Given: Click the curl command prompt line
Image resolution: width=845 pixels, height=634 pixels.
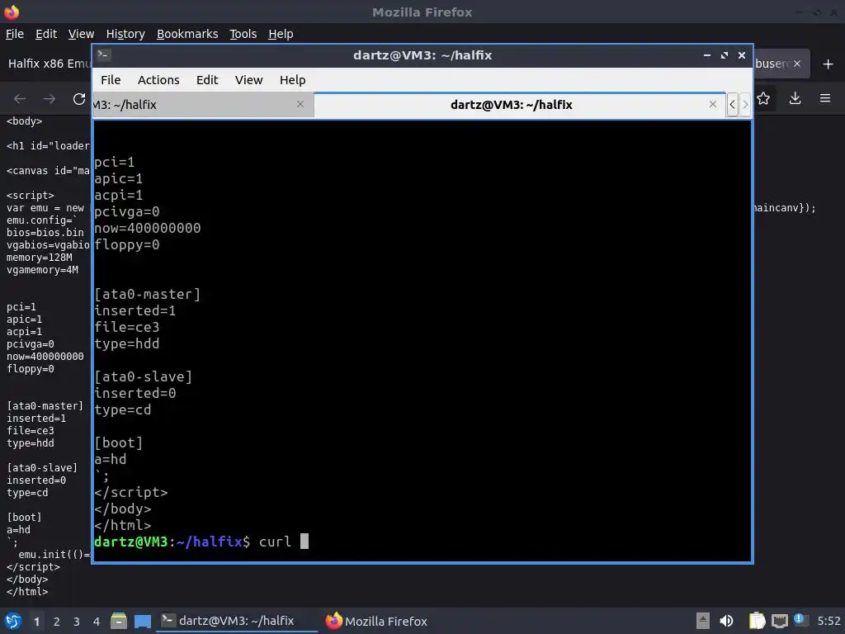Looking at the screenshot, I should 201,542.
